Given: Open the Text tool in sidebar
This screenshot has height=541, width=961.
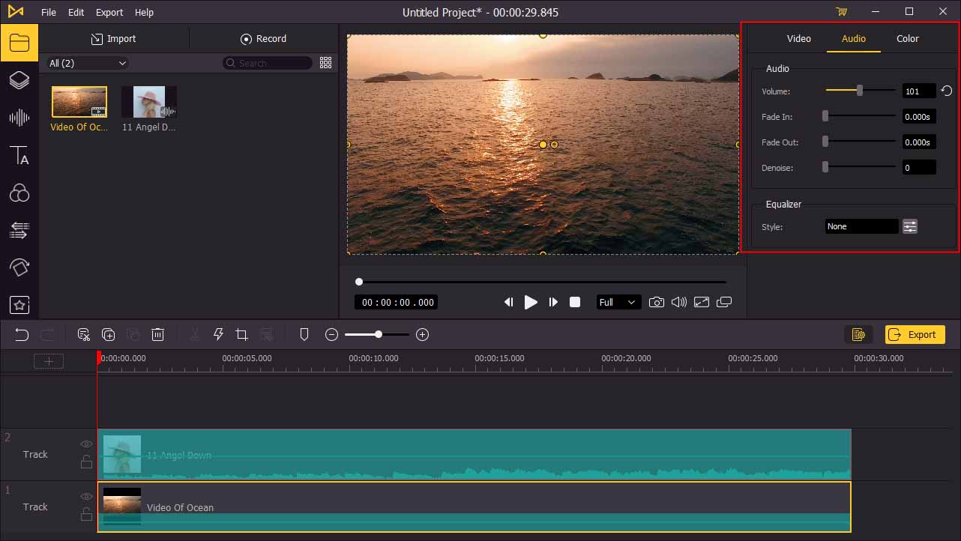Looking at the screenshot, I should click(x=19, y=156).
